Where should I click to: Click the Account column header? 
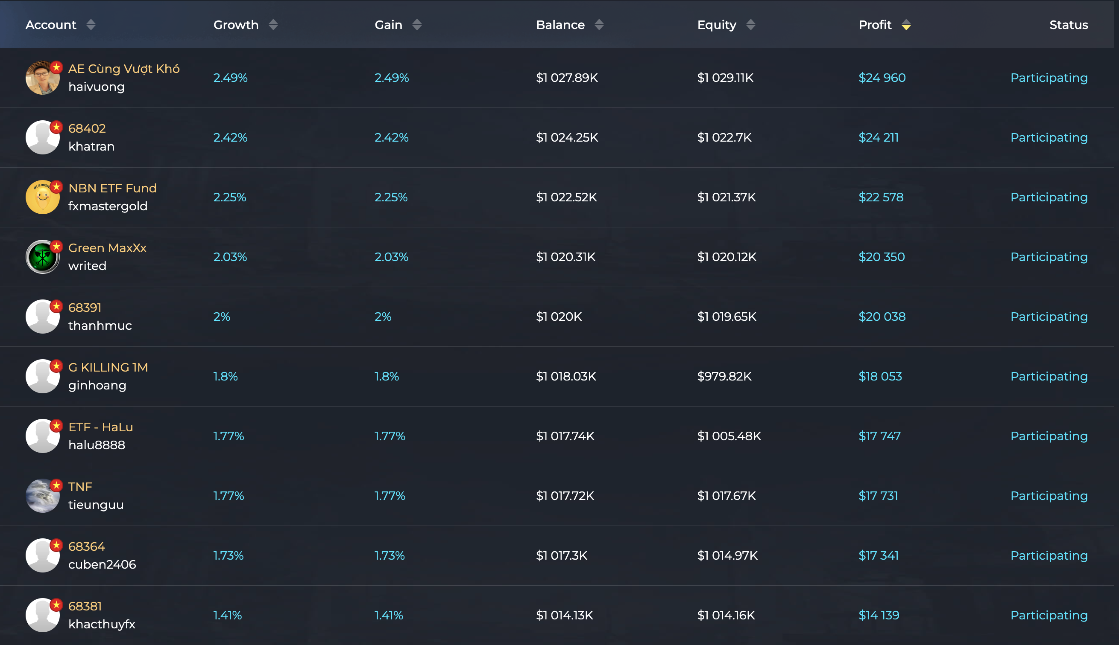point(51,25)
